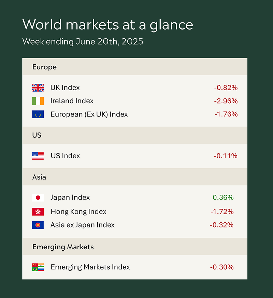
Task: Click the UK Index label
Action: pos(65,88)
